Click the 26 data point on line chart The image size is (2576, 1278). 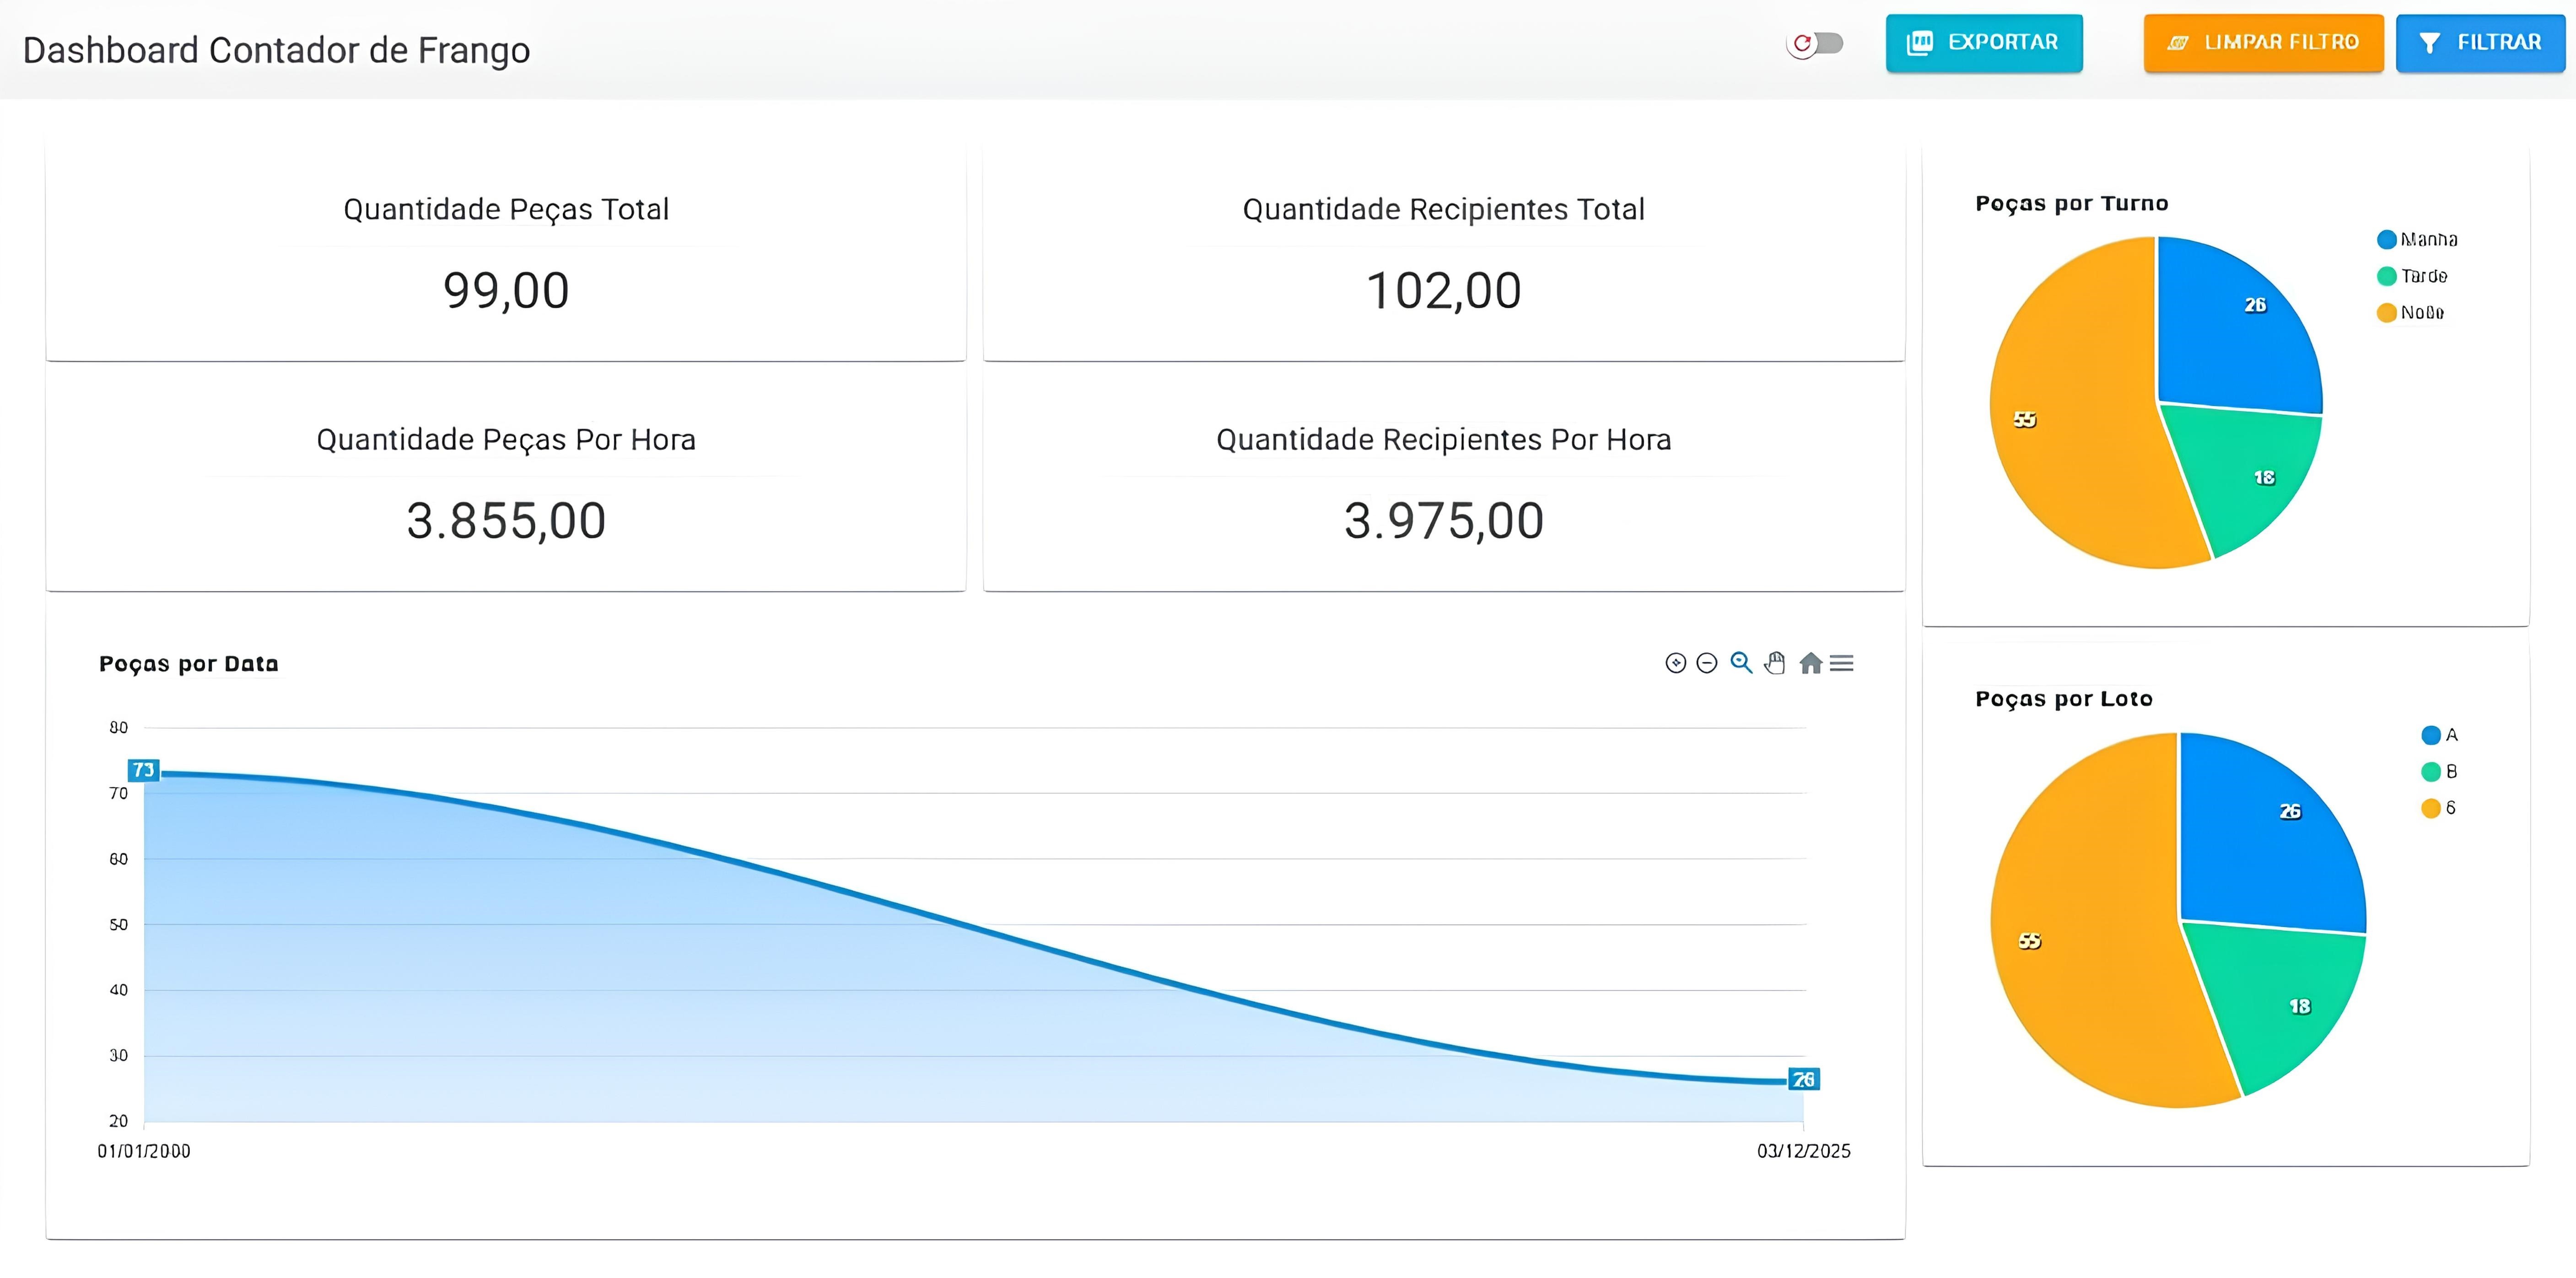pyautogui.click(x=1803, y=1080)
